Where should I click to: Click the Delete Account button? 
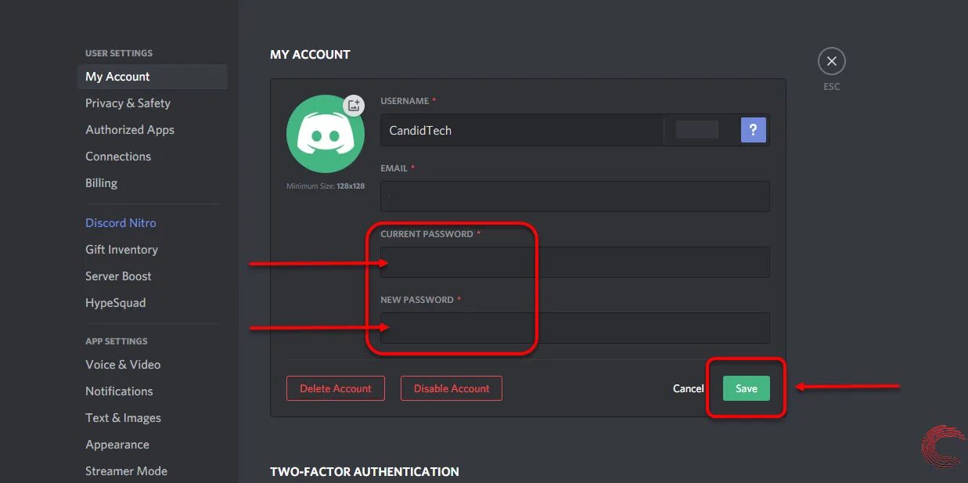coord(336,388)
